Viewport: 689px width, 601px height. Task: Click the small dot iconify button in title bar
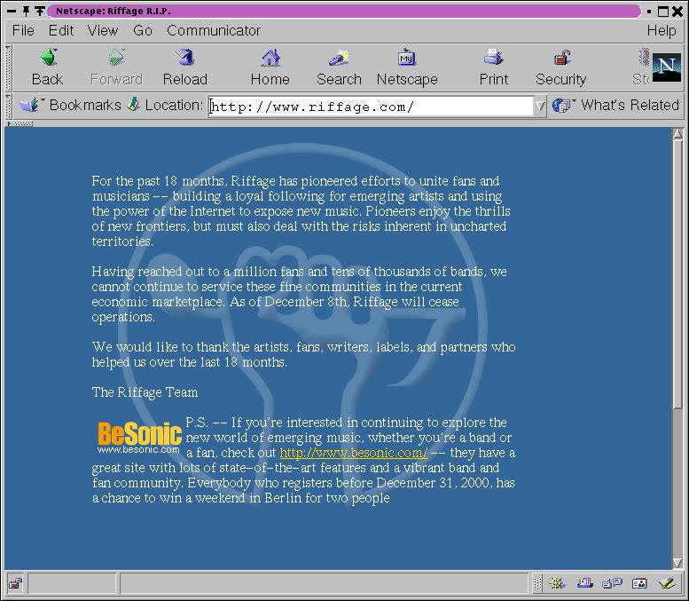(x=649, y=12)
